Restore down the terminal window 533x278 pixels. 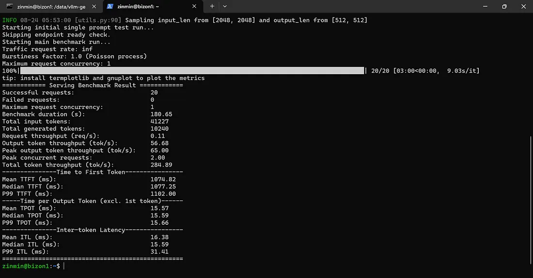504,6
